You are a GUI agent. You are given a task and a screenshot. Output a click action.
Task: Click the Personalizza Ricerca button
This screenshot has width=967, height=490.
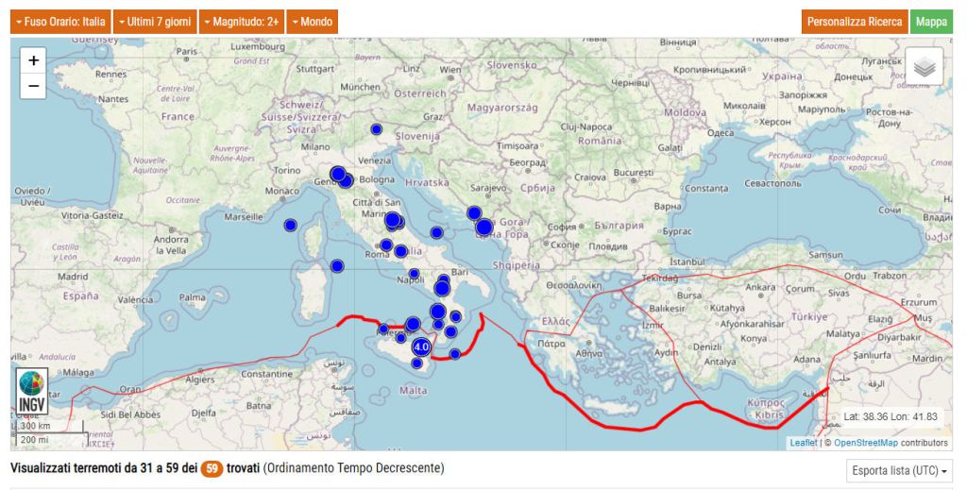(x=854, y=22)
